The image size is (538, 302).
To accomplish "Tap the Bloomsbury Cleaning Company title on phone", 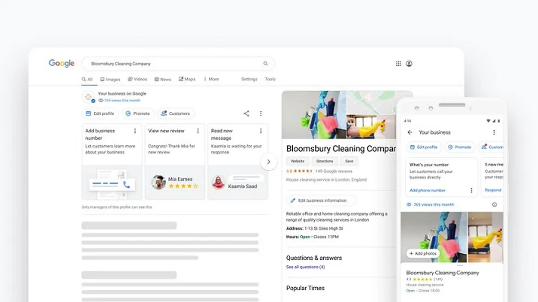I will click(443, 273).
